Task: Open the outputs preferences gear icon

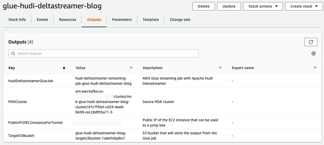Action: (x=314, y=53)
